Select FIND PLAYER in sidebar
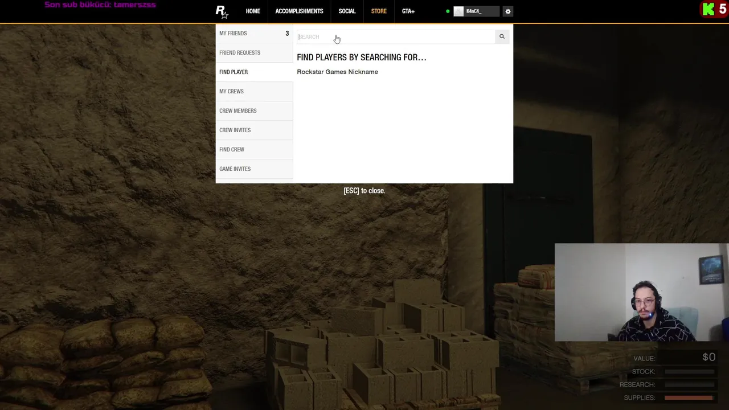This screenshot has width=729, height=410. click(254, 72)
